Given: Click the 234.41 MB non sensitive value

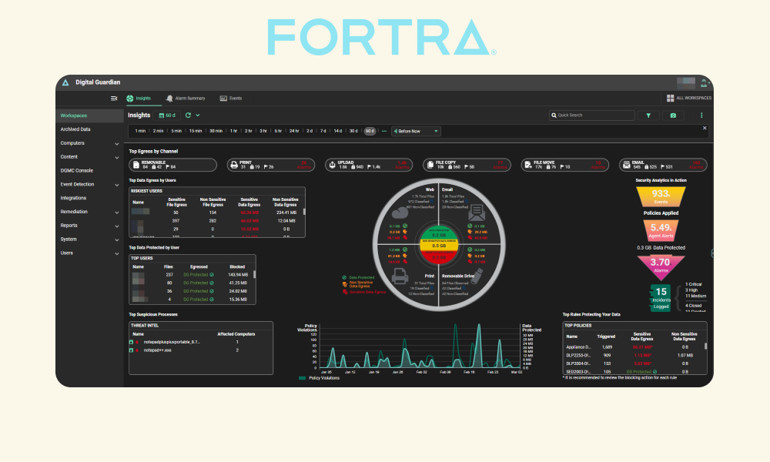Looking at the screenshot, I should [x=286, y=213].
